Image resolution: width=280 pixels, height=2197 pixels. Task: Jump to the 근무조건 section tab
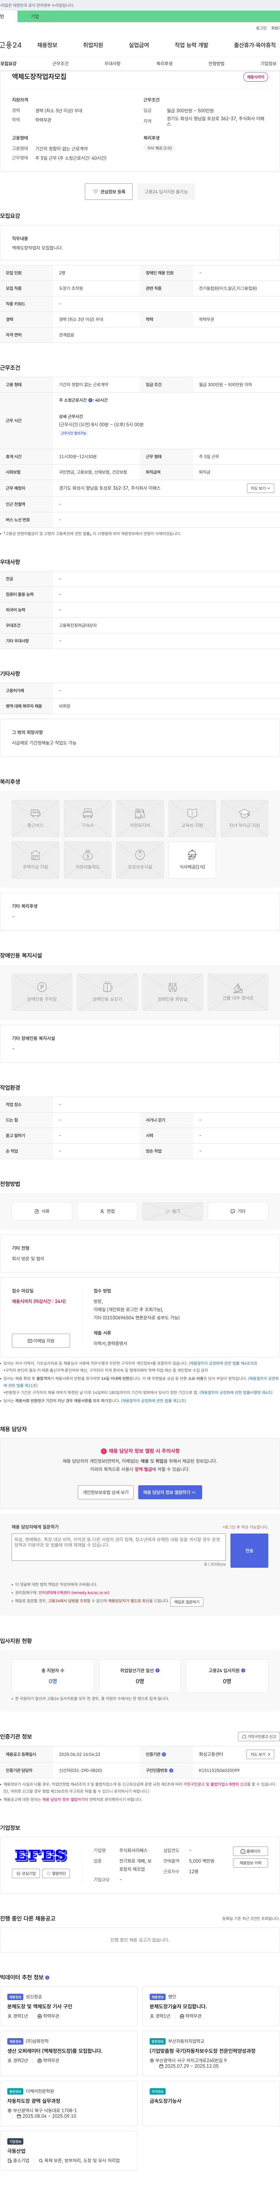pos(60,64)
